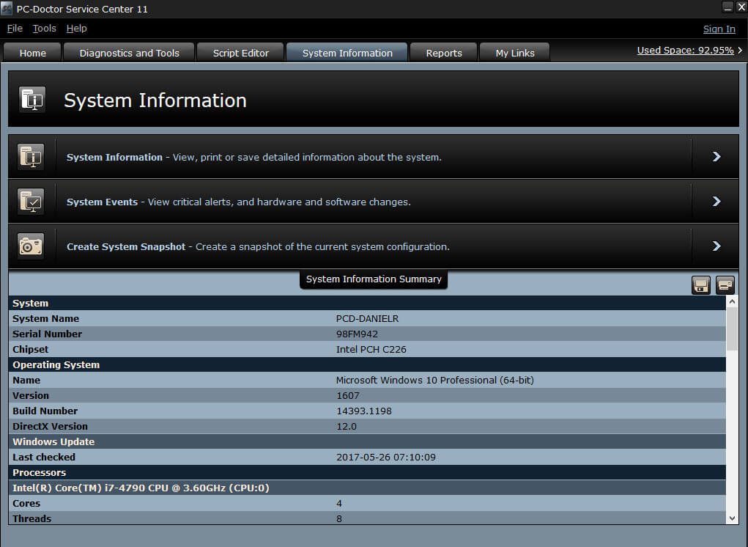
Task: Switch to the Diagnostics and Tools tab
Action: click(x=129, y=53)
